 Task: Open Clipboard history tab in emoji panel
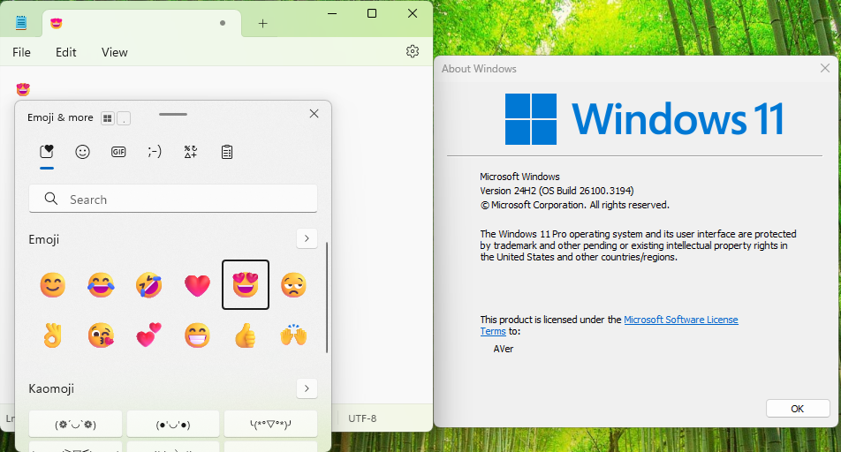click(x=227, y=152)
